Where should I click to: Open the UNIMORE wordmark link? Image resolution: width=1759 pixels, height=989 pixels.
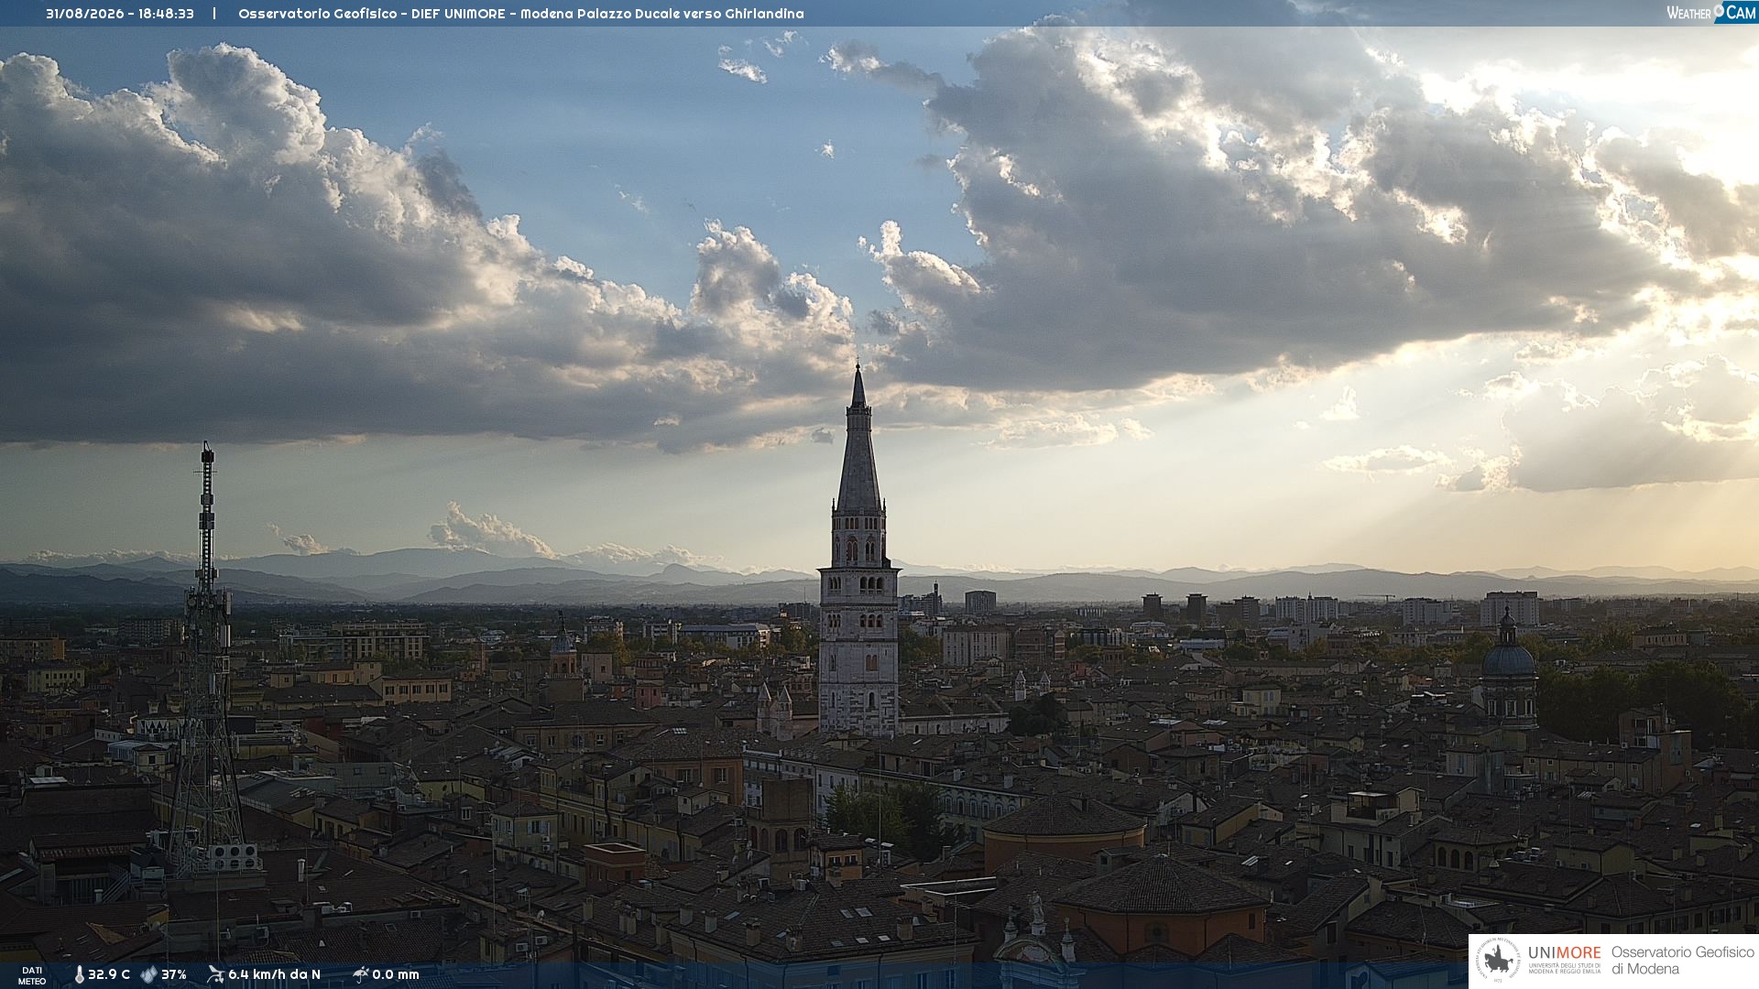1564,952
